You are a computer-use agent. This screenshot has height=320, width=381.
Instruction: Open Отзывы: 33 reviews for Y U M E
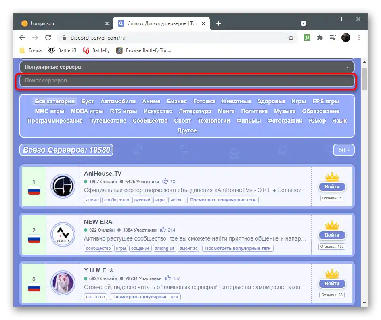[332, 295]
